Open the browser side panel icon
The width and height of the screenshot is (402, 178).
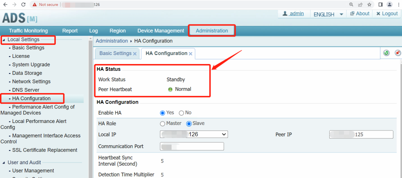coord(380,4)
